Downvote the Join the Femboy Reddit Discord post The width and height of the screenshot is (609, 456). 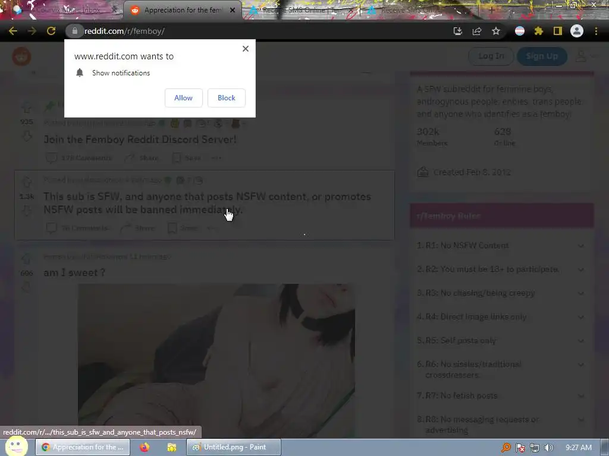[26, 136]
